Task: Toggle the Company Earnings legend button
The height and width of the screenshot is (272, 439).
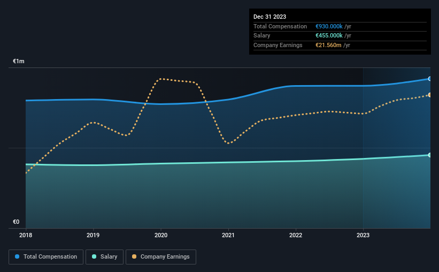Action: tap(161, 257)
